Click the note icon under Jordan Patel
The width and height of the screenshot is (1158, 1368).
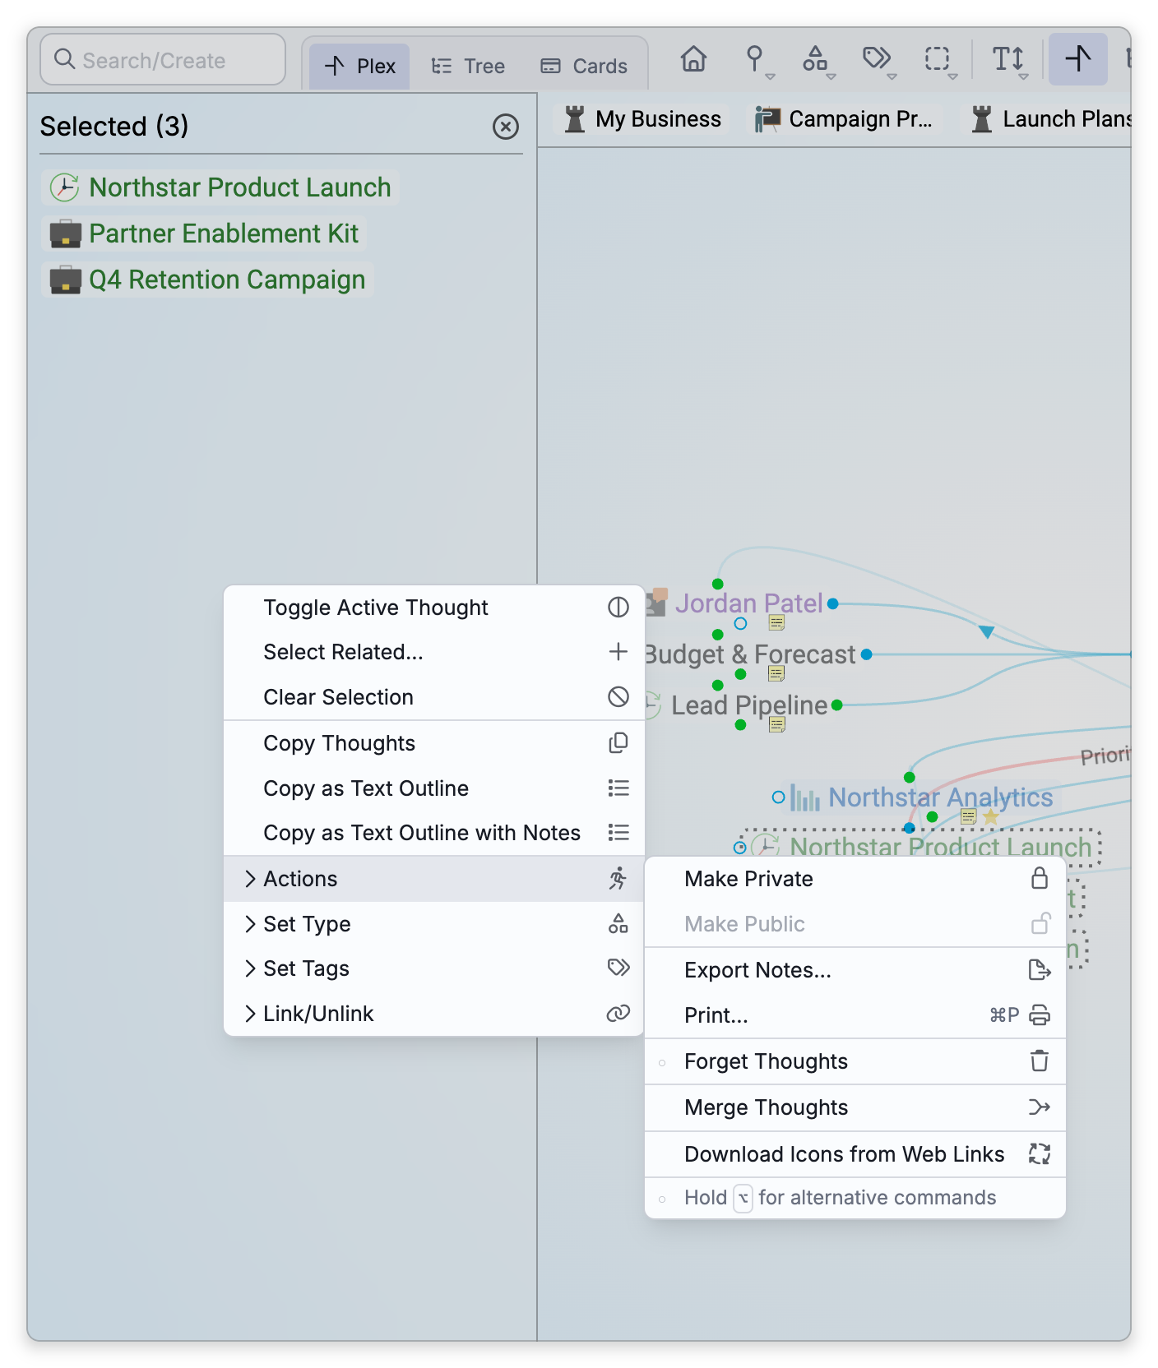tap(776, 622)
